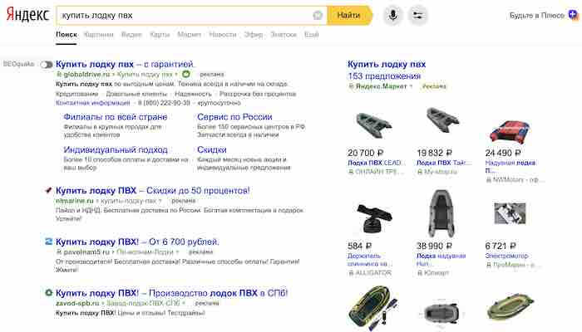582x332 pixels.
Task: Open the 'Надувная лодка' product link
Action: (x=510, y=167)
